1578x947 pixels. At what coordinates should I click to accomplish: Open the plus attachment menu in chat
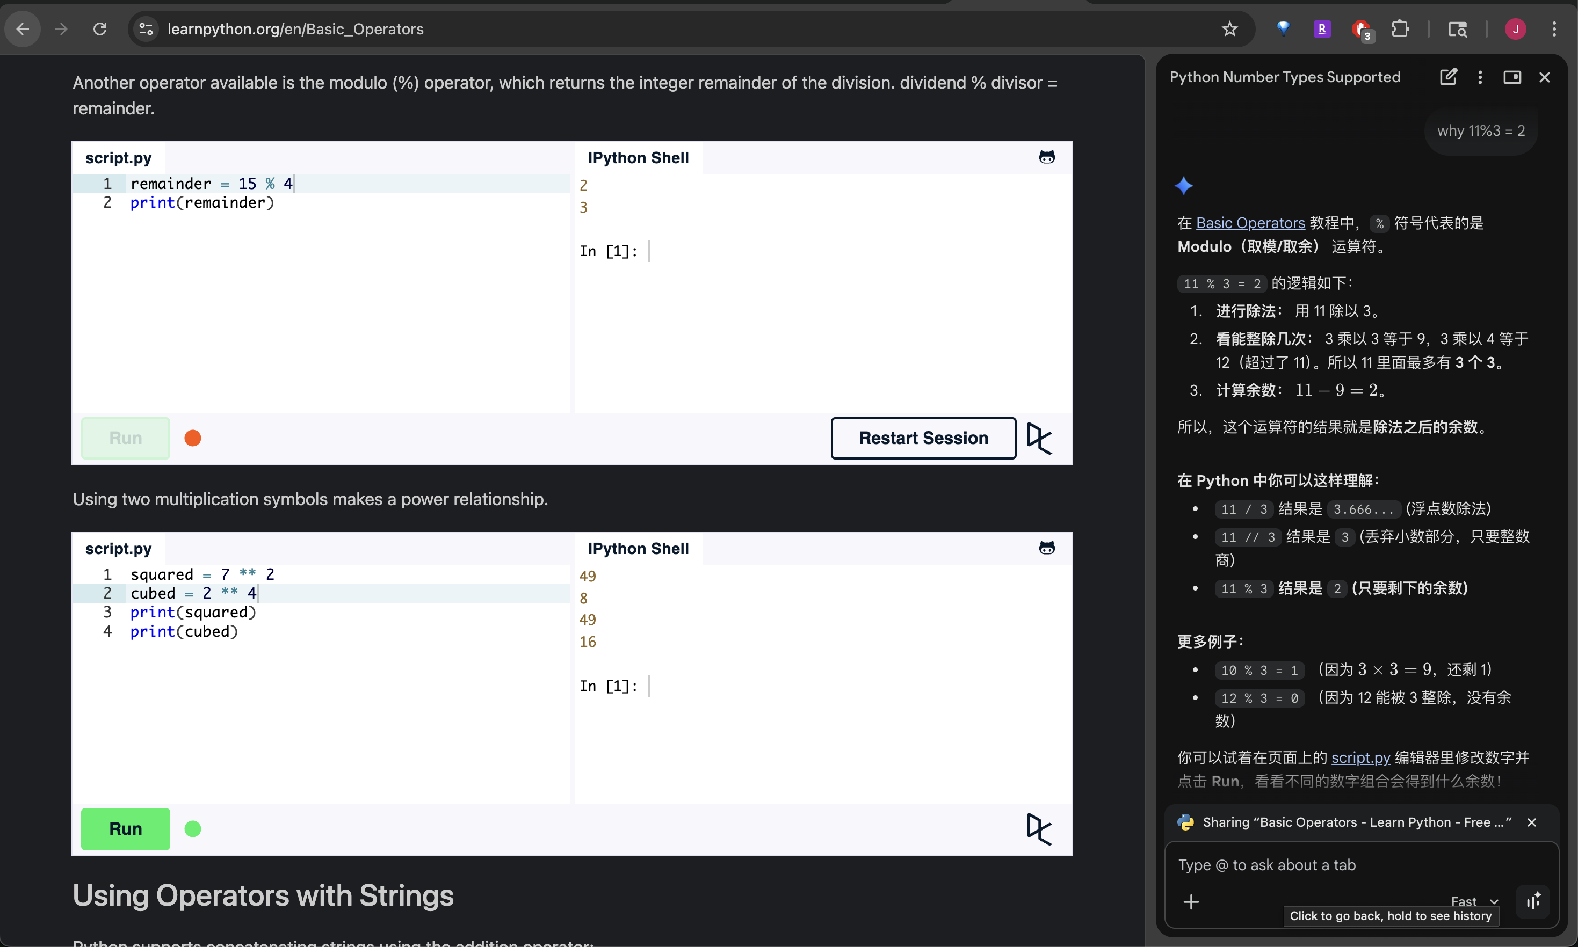pyautogui.click(x=1191, y=902)
